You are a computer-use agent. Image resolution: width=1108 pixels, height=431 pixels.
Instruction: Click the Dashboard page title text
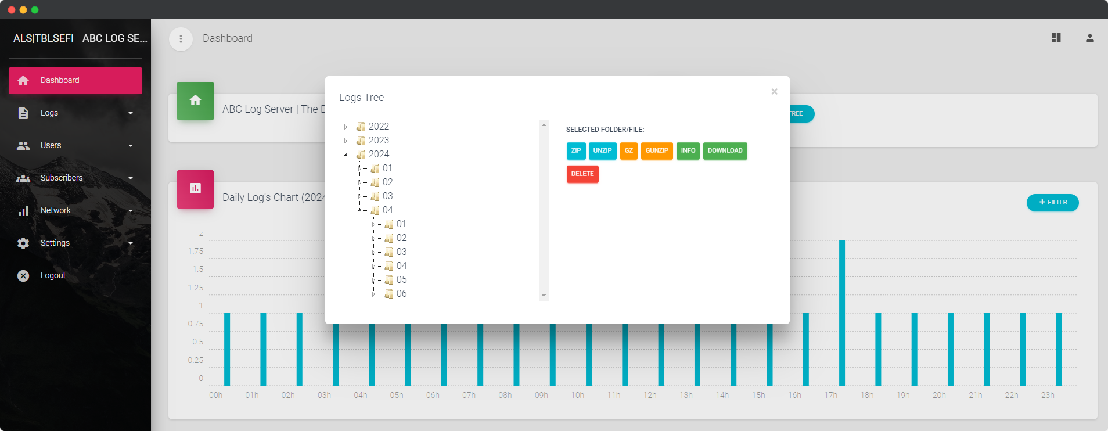228,38
